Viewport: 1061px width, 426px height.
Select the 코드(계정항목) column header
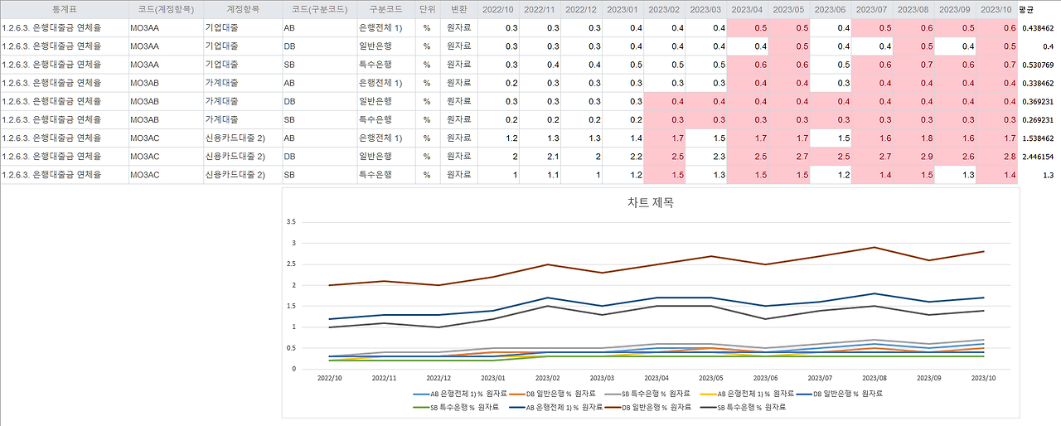coord(166,8)
